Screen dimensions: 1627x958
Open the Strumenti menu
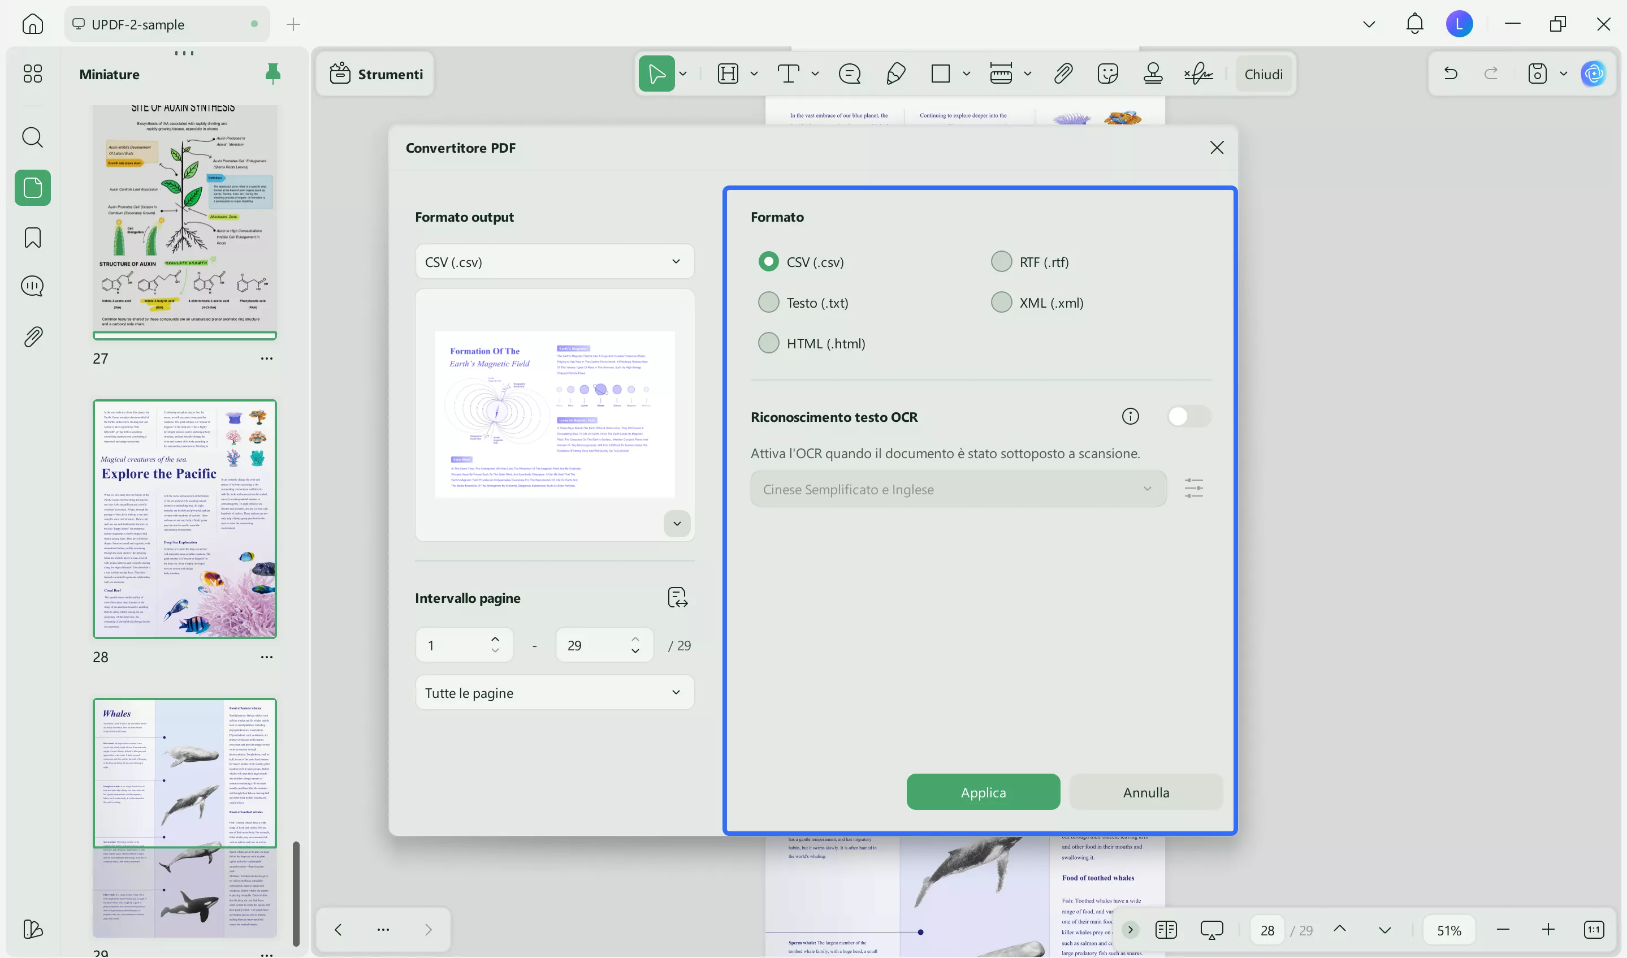tap(377, 74)
